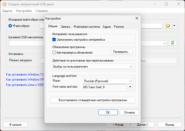This screenshot has width=185, height=131.
Task: Click the "MS Sans Serif, 8" font field
Action: click(x=105, y=87)
